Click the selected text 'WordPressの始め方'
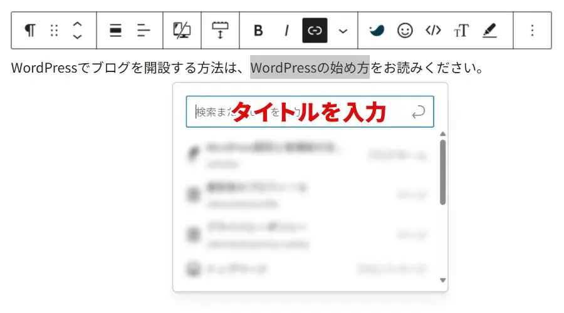 coord(310,68)
